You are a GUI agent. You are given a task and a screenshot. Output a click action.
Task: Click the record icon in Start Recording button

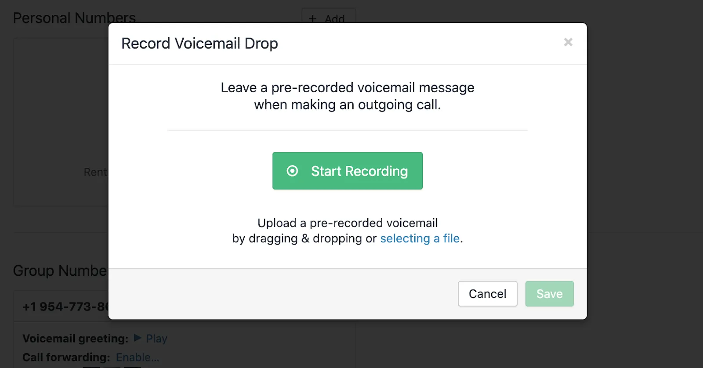point(293,171)
